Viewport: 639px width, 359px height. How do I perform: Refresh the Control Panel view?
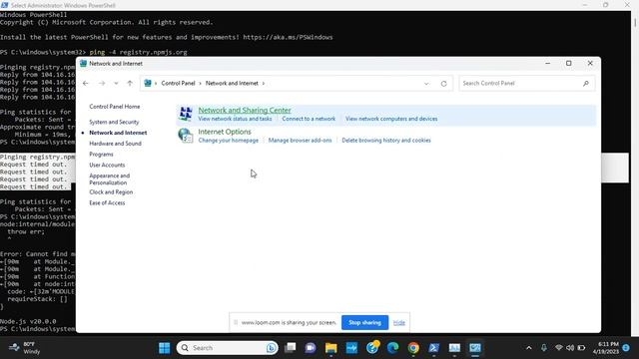[443, 84]
